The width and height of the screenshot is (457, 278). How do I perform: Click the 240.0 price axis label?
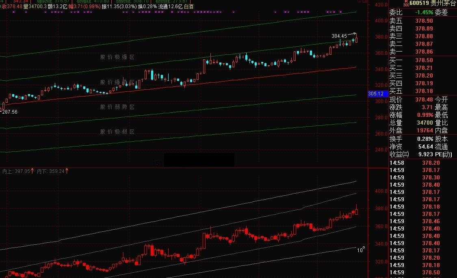pos(381,150)
